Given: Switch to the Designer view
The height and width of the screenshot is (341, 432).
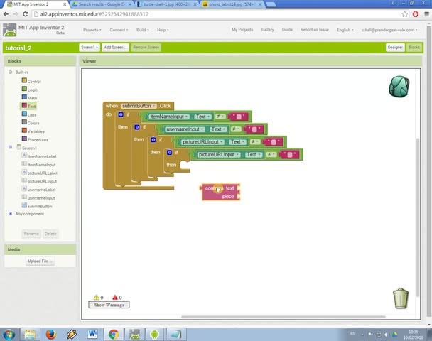Looking at the screenshot, I should coord(395,48).
